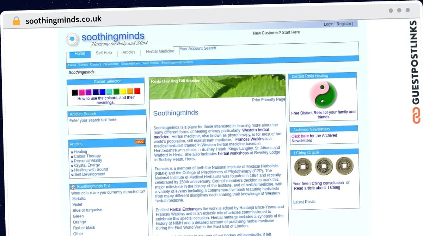The height and width of the screenshot is (236, 423).
Task: Open the Contact submenu link
Action: 96,64
